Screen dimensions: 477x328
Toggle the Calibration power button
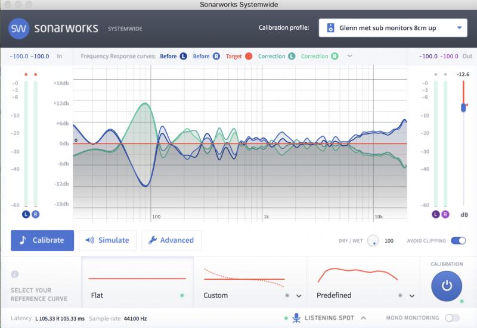(447, 286)
